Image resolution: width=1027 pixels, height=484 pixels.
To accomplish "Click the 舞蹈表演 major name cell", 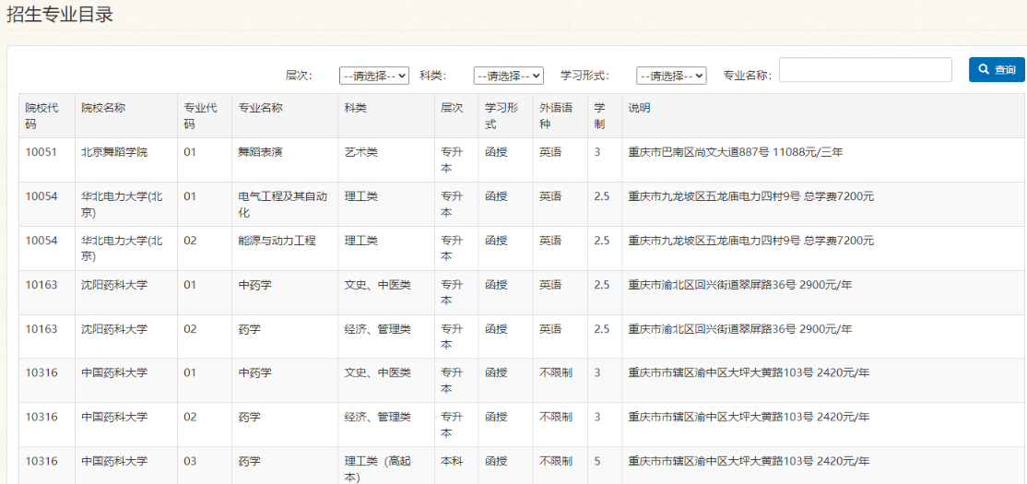I will click(261, 152).
